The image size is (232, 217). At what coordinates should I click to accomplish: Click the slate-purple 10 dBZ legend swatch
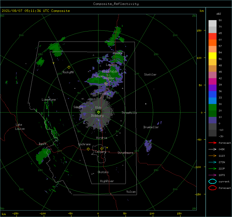212,120
